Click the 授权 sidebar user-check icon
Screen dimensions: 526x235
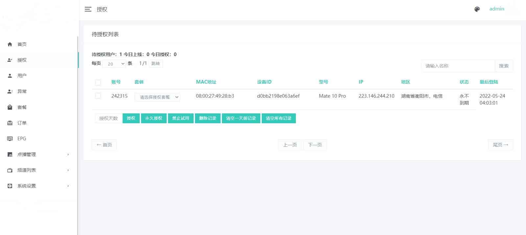[10, 60]
